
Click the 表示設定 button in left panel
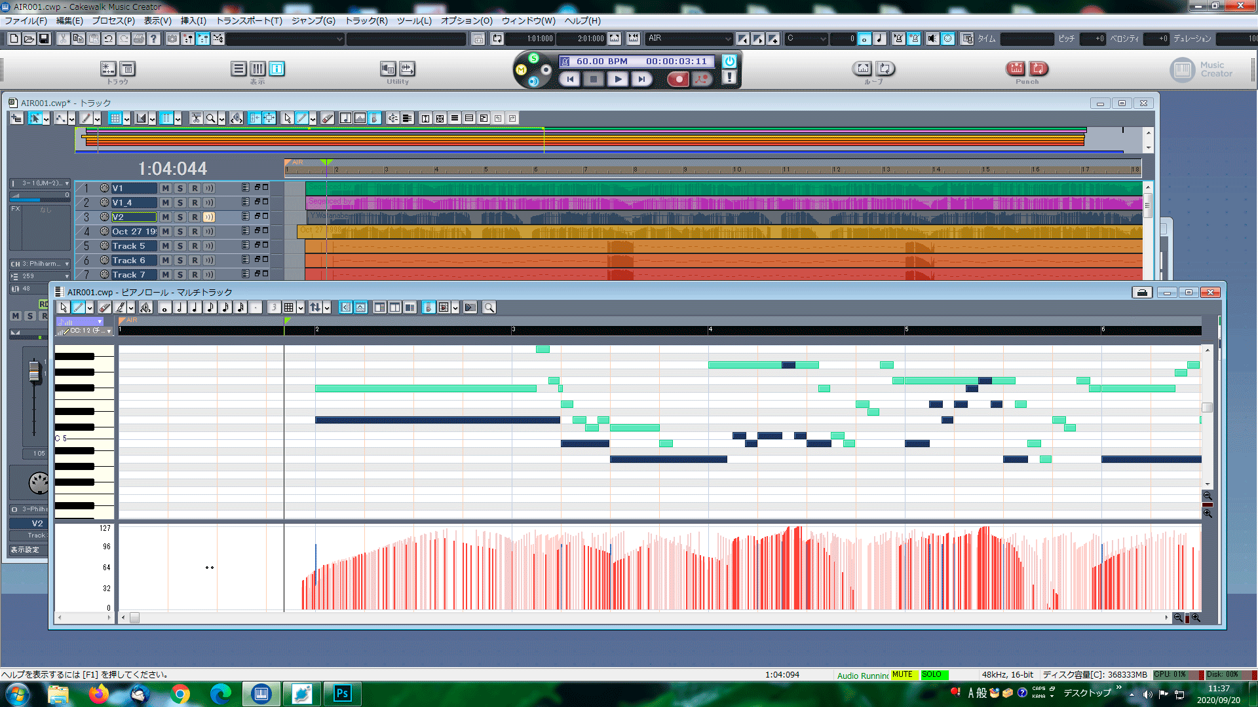(x=25, y=550)
